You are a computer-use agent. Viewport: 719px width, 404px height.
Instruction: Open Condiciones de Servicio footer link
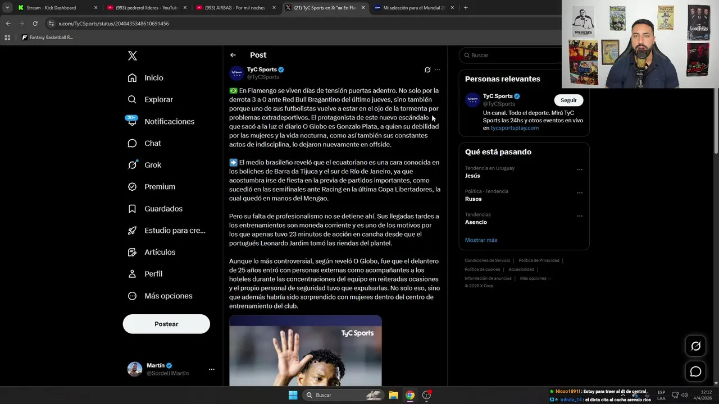pos(488,260)
